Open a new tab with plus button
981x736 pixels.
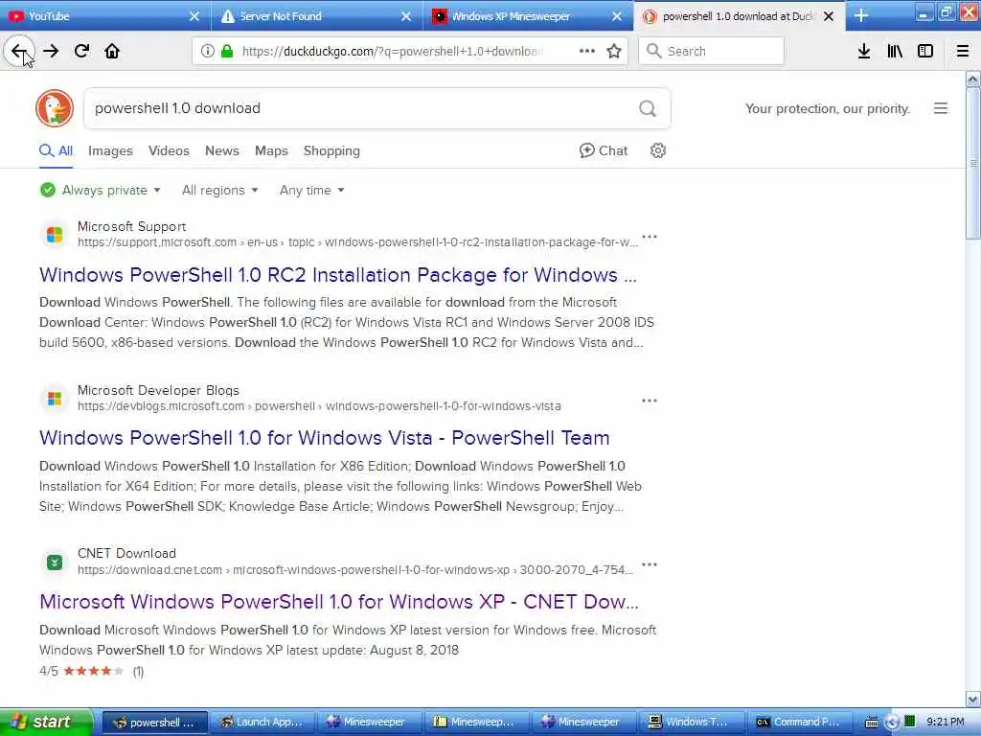point(861,16)
